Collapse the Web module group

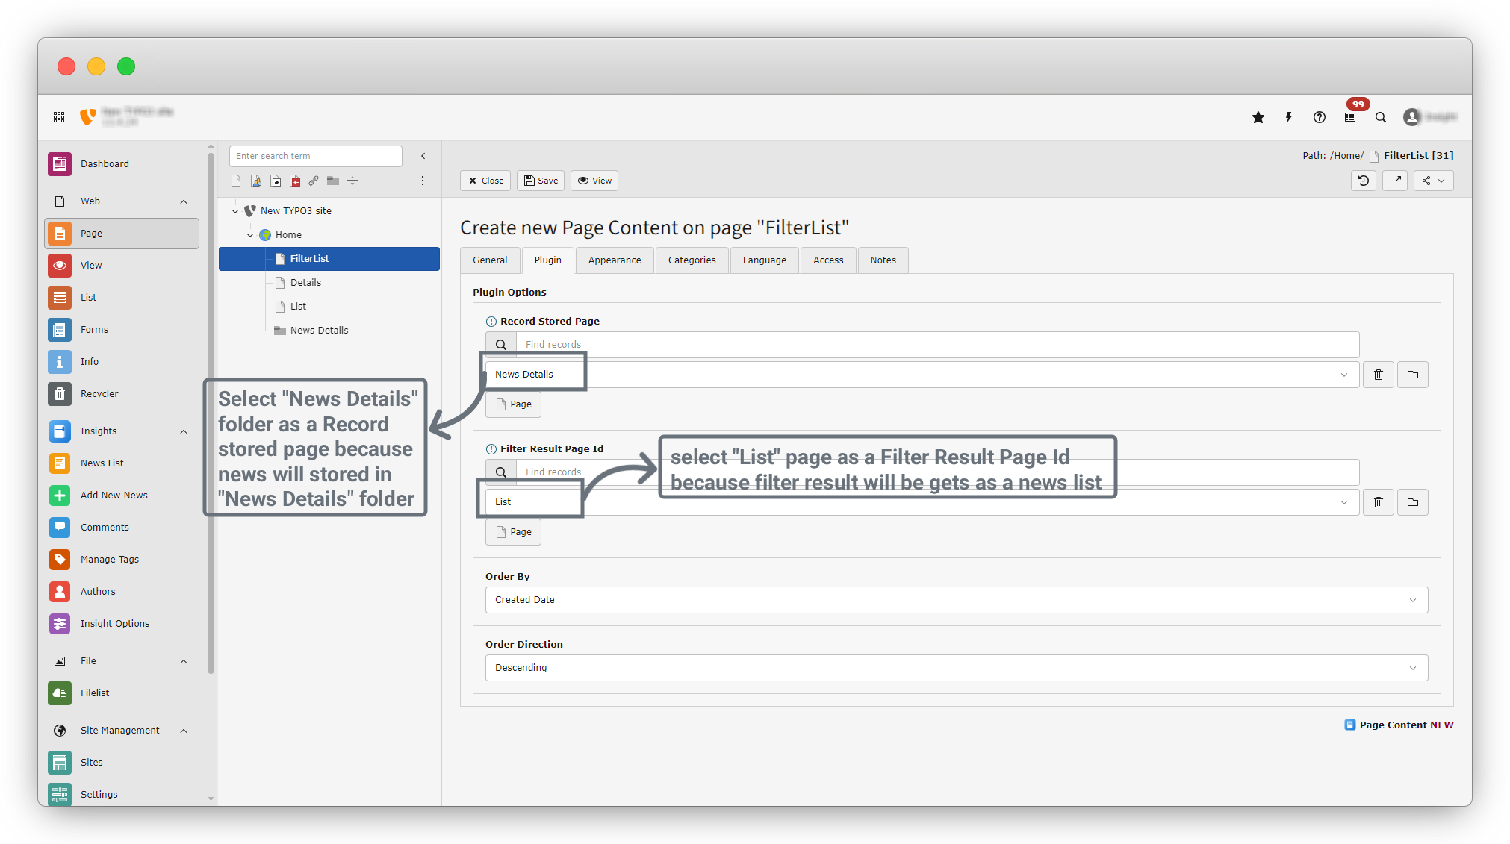(x=184, y=201)
